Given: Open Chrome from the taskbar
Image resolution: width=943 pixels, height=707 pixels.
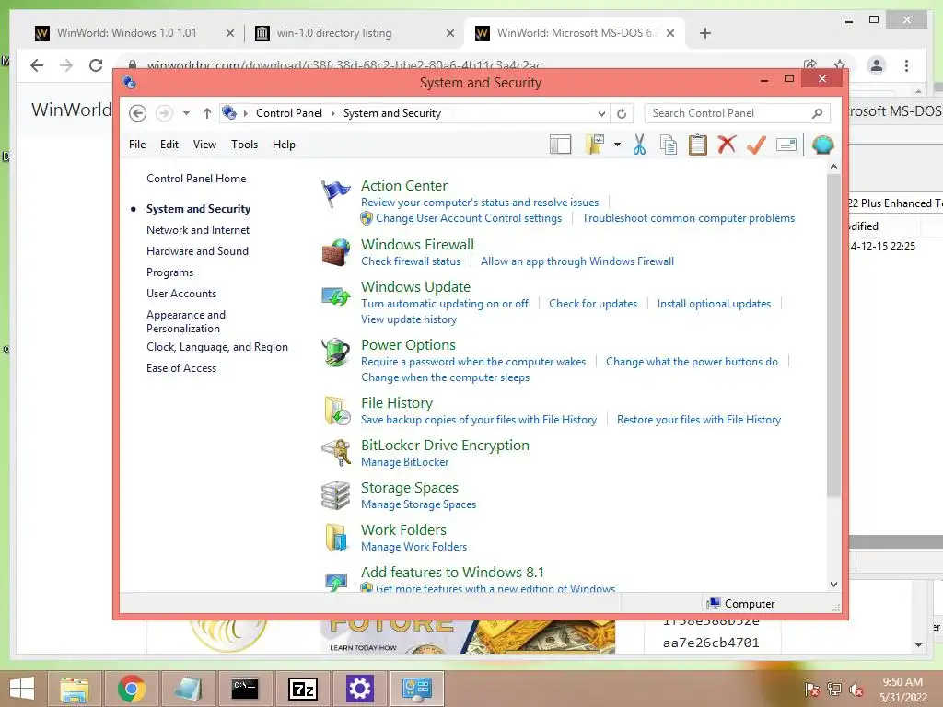Looking at the screenshot, I should tap(132, 689).
